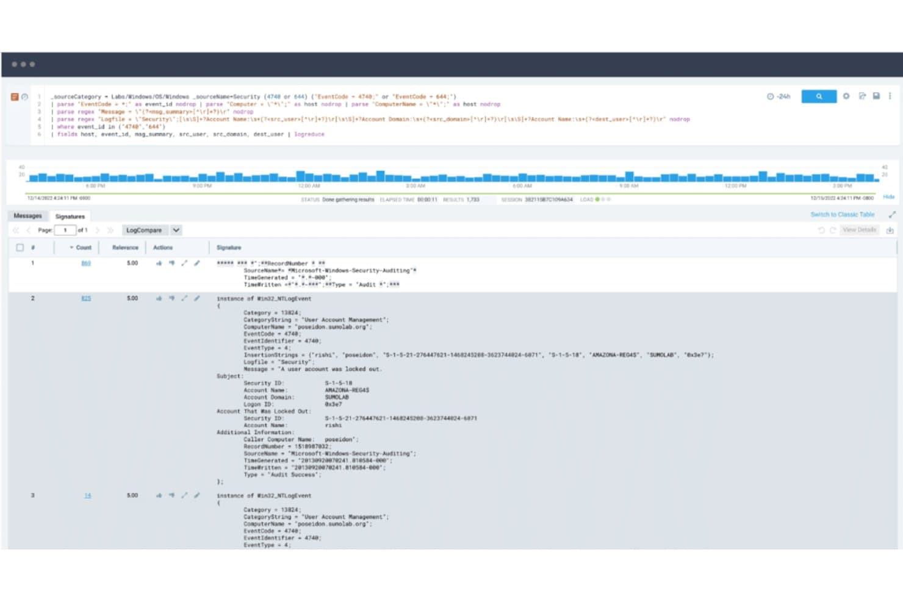
Task: Click the session ID 382115B7C109A634
Action: [549, 199]
